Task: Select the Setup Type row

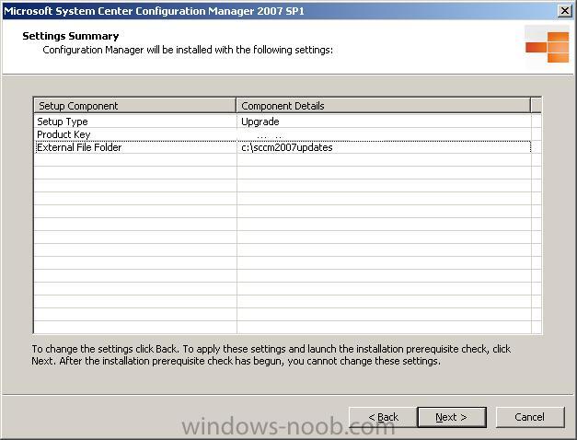Action: point(283,122)
